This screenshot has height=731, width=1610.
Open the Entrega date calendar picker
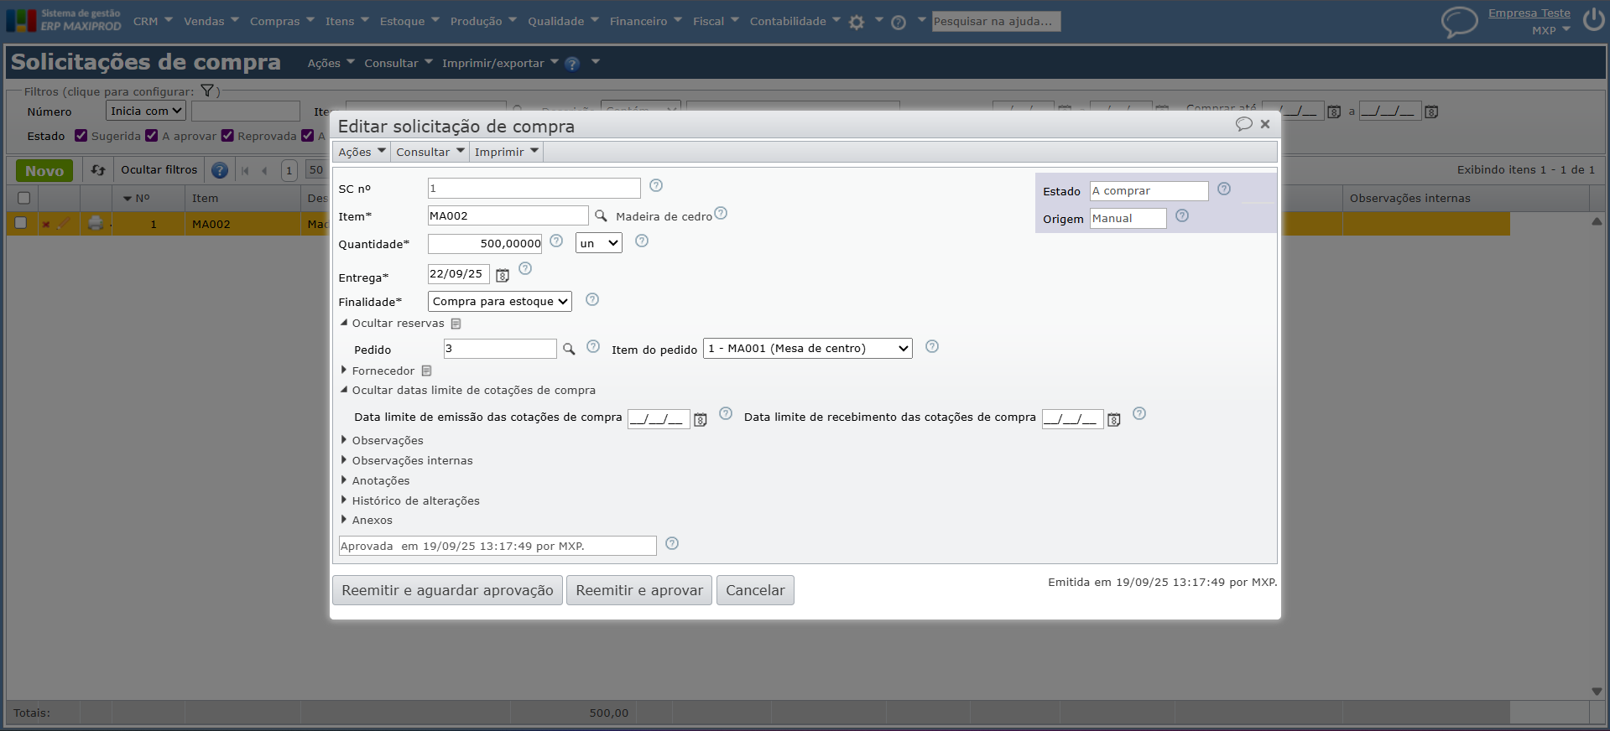pos(503,275)
